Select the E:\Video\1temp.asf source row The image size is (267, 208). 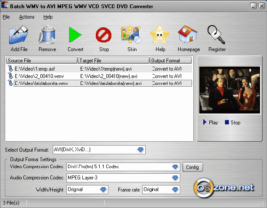35,69
